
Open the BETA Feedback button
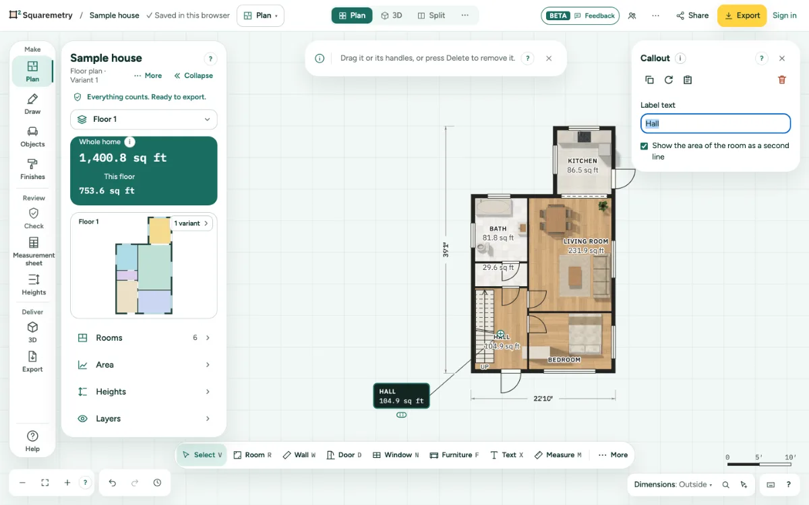coord(580,15)
